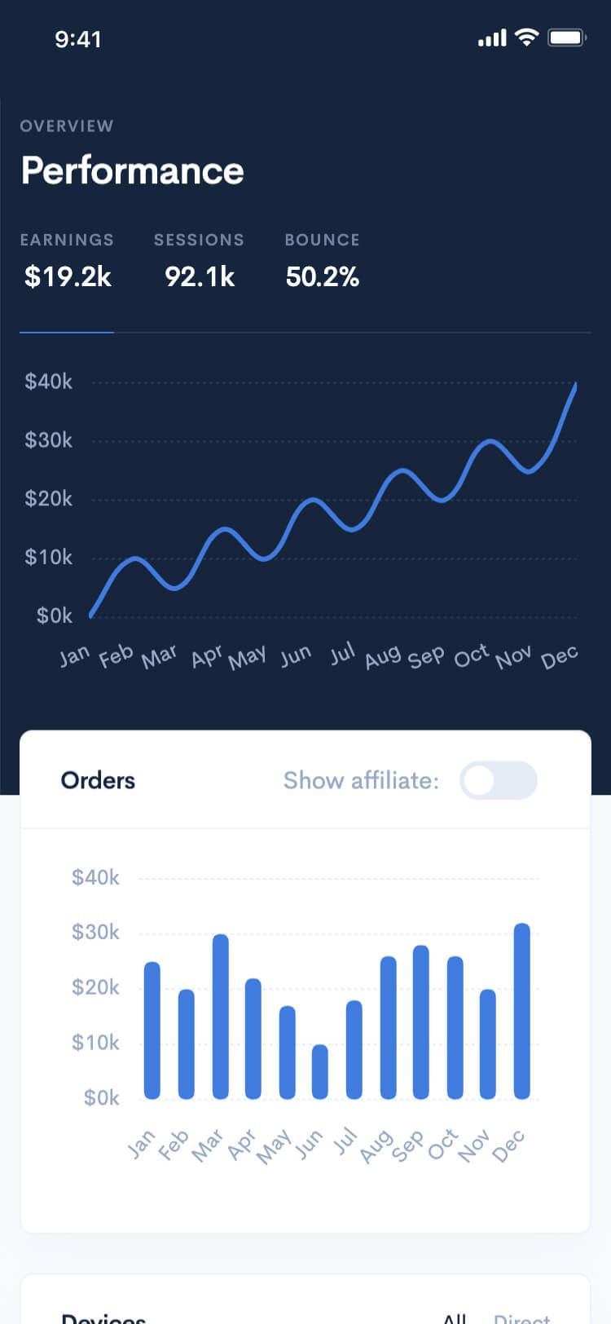Tap the December bar in Orders chart
This screenshot has height=1324, width=611.
click(x=522, y=1011)
